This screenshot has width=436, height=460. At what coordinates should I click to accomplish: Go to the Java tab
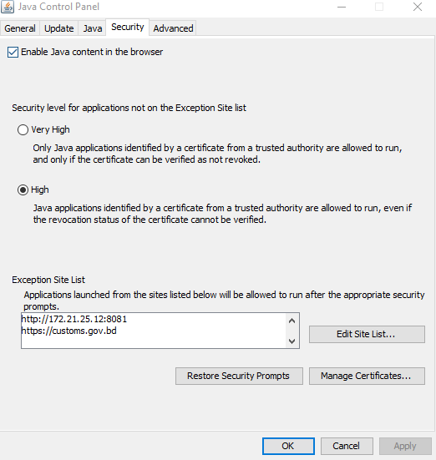(93, 28)
